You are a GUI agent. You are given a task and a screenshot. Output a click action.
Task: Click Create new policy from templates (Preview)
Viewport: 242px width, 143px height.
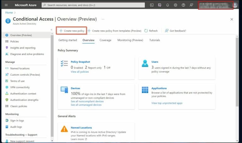[x=114, y=31]
